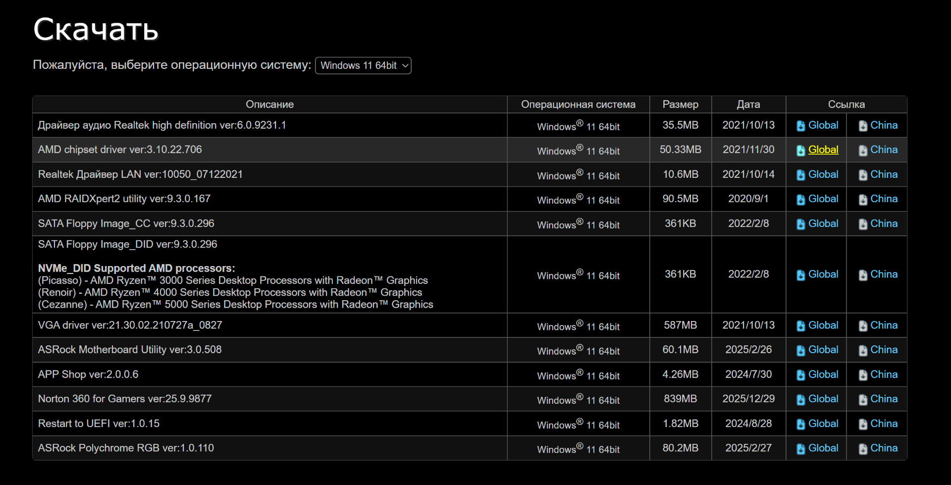This screenshot has height=485, width=951.
Task: Click China file icon for AMD RAIDXpert2 utility
Action: [863, 200]
